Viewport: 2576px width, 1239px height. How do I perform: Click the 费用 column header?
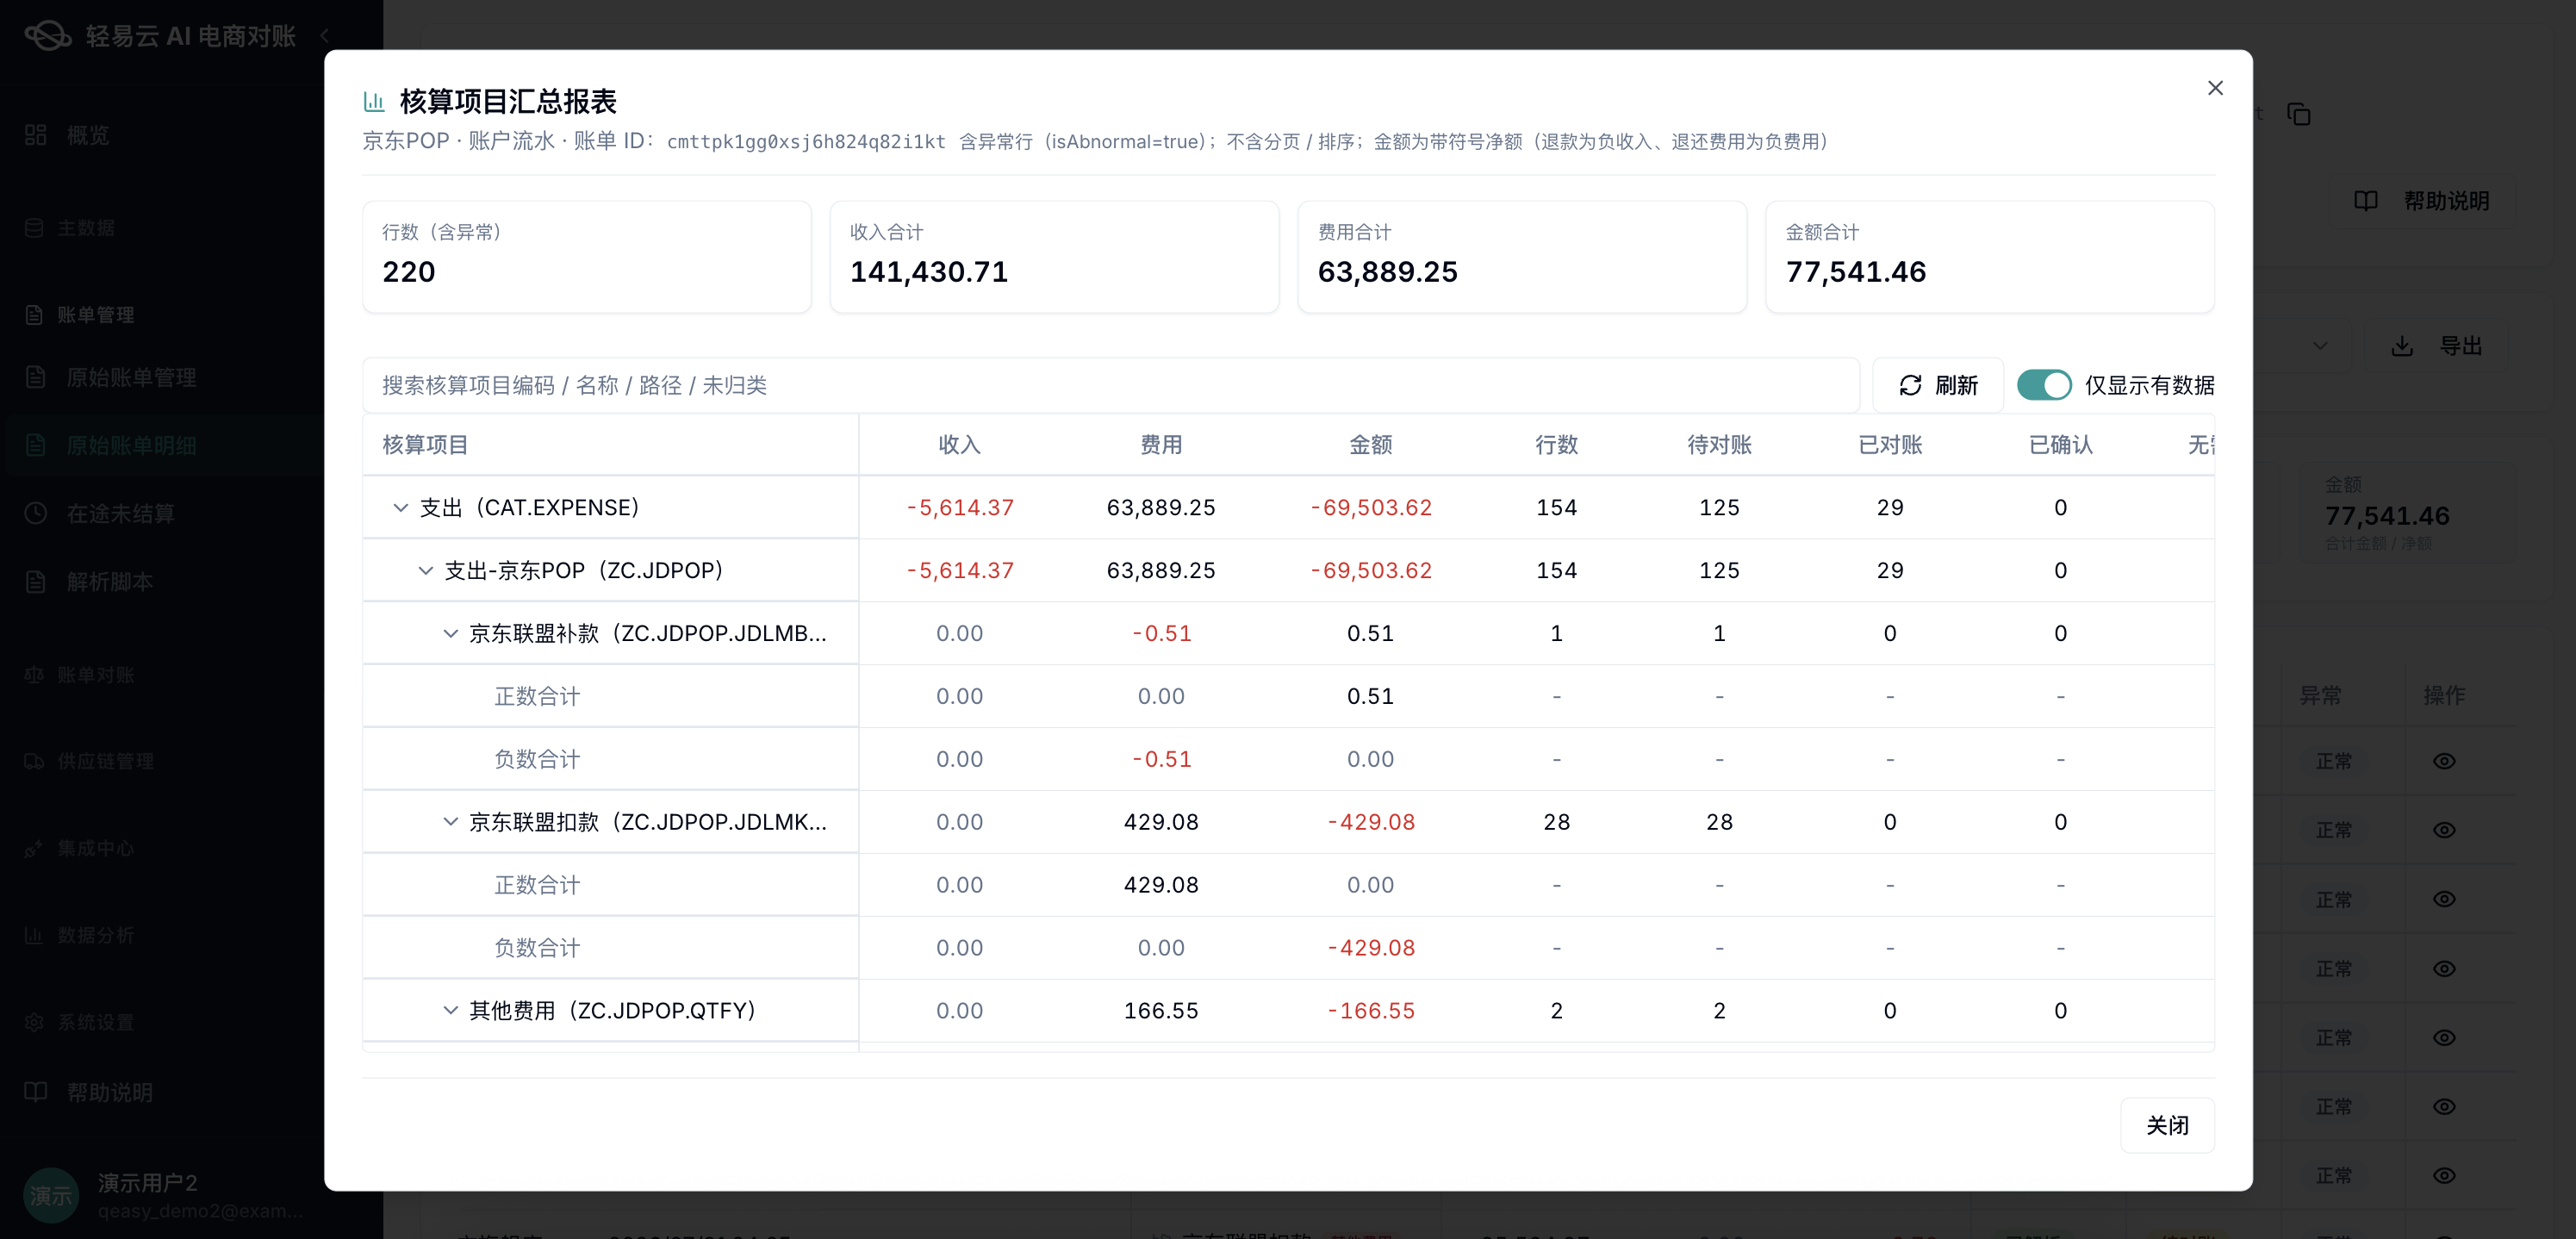pos(1161,445)
